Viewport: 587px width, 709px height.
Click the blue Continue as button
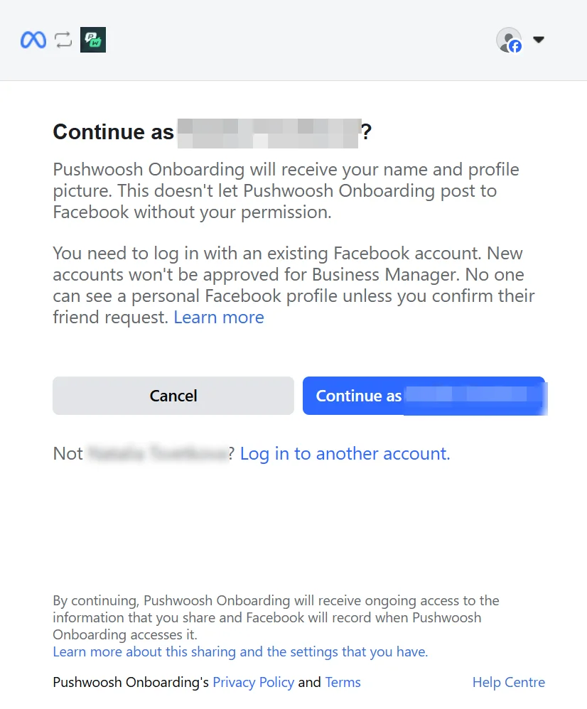tap(424, 396)
